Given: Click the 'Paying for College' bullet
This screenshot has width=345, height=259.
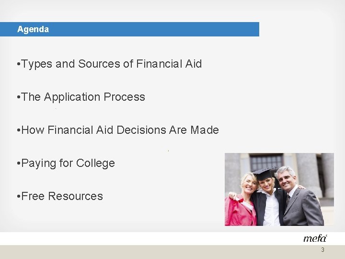Looking at the screenshot, I should (x=66, y=164).
